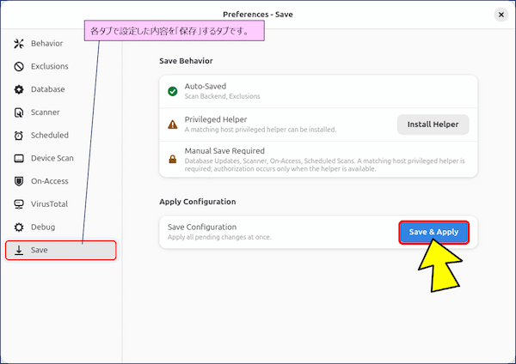
Task: Select the Scheduled tab
Action: (60, 136)
